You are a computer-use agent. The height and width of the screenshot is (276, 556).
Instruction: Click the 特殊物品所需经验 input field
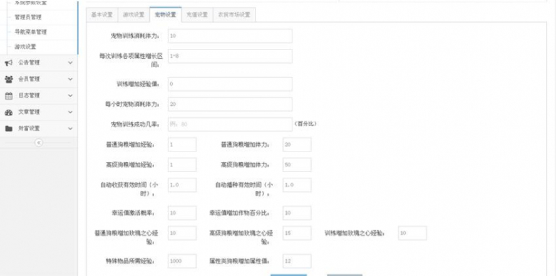pos(182,261)
